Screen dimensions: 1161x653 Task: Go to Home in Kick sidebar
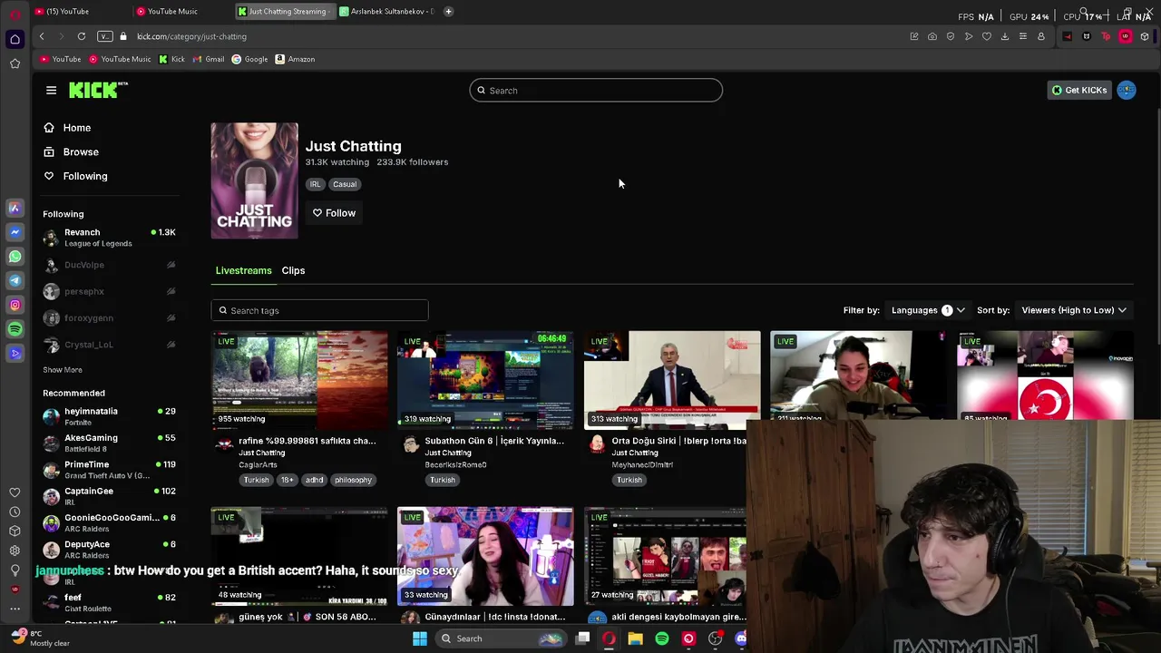click(x=77, y=128)
